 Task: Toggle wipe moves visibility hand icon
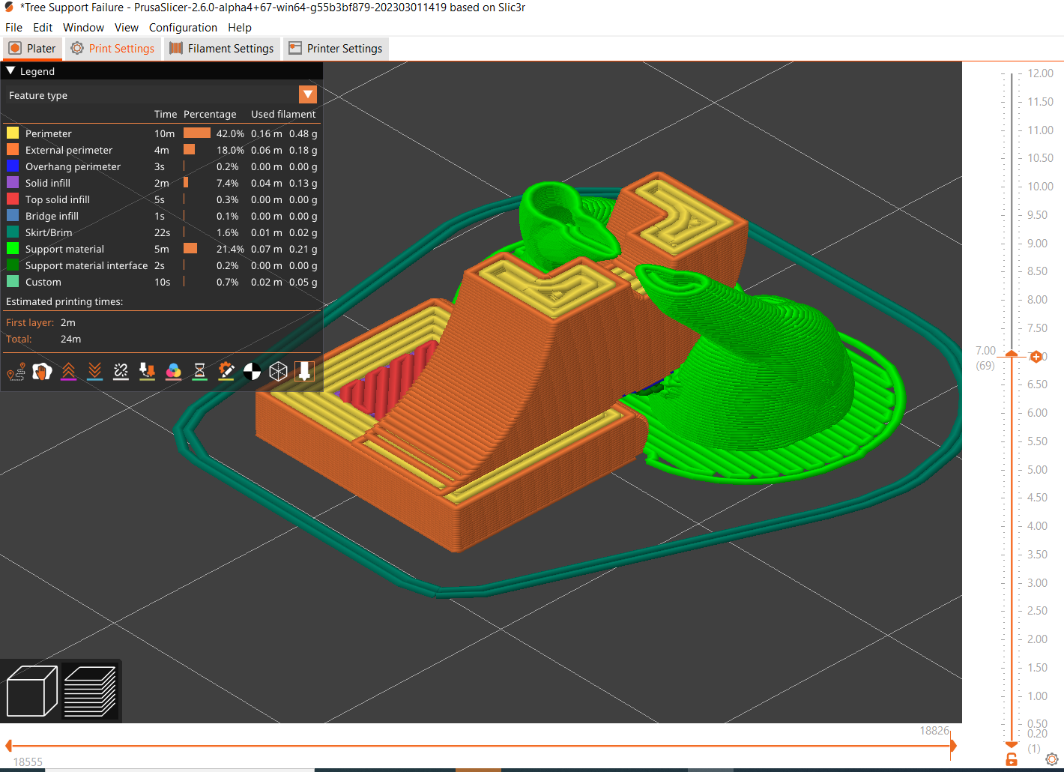tap(42, 371)
